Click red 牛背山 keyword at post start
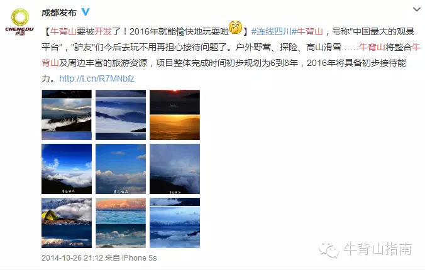This screenshot has width=425, height=270. click(x=63, y=31)
